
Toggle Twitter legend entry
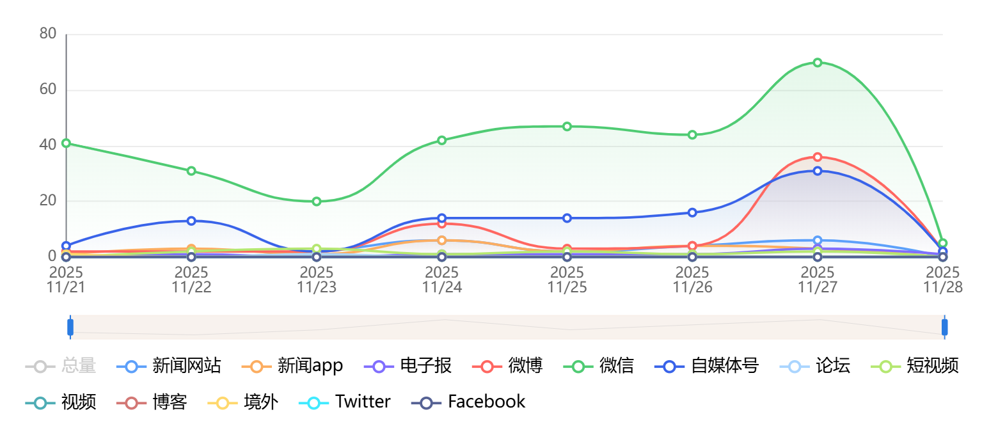[345, 402]
